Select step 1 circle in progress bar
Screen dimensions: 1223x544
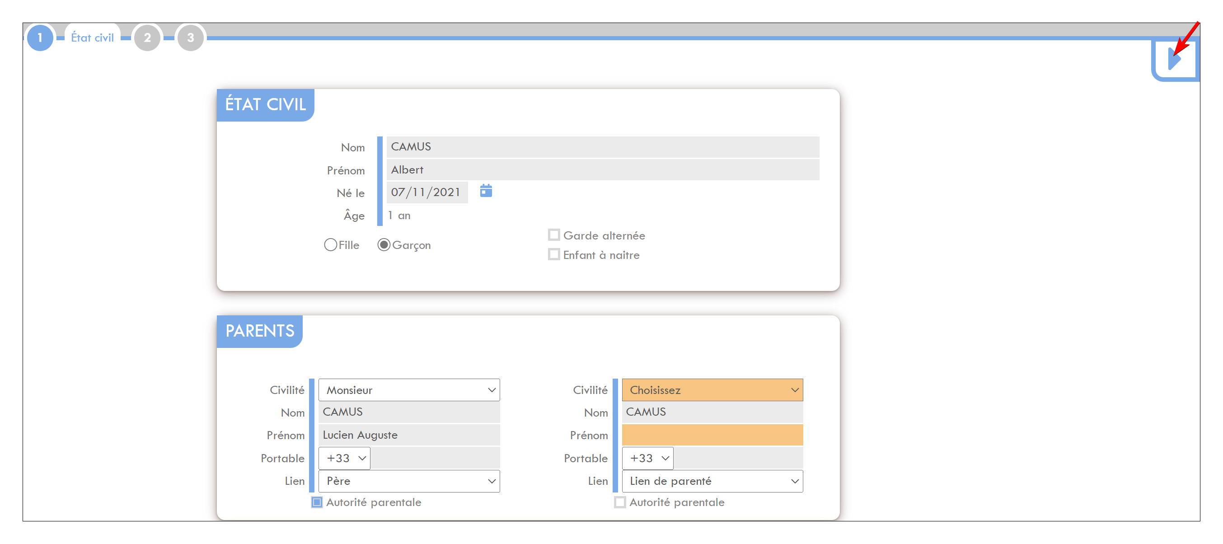[40, 38]
